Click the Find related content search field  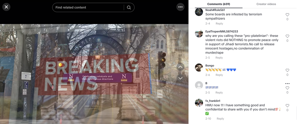(x=88, y=8)
